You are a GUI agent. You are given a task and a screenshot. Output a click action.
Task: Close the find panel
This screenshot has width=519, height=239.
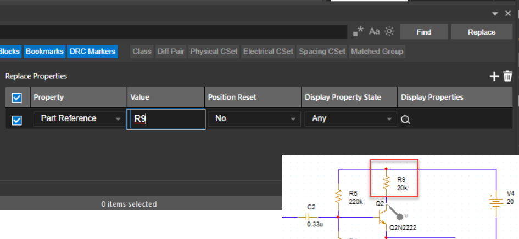(508, 14)
